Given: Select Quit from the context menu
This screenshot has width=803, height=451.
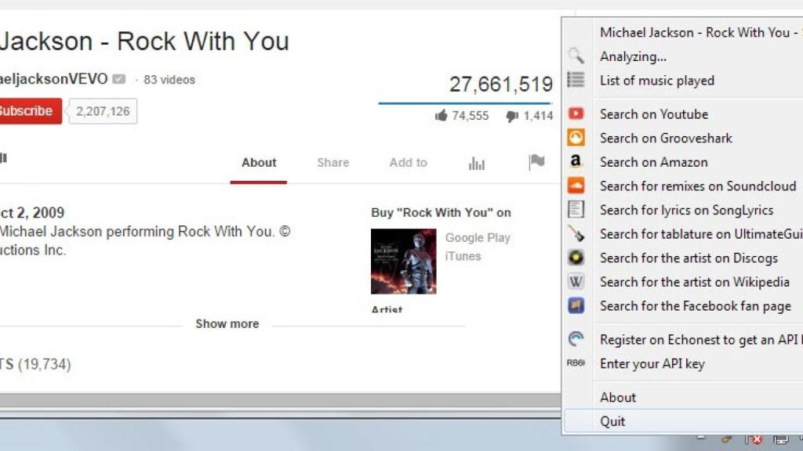Looking at the screenshot, I should [x=613, y=421].
